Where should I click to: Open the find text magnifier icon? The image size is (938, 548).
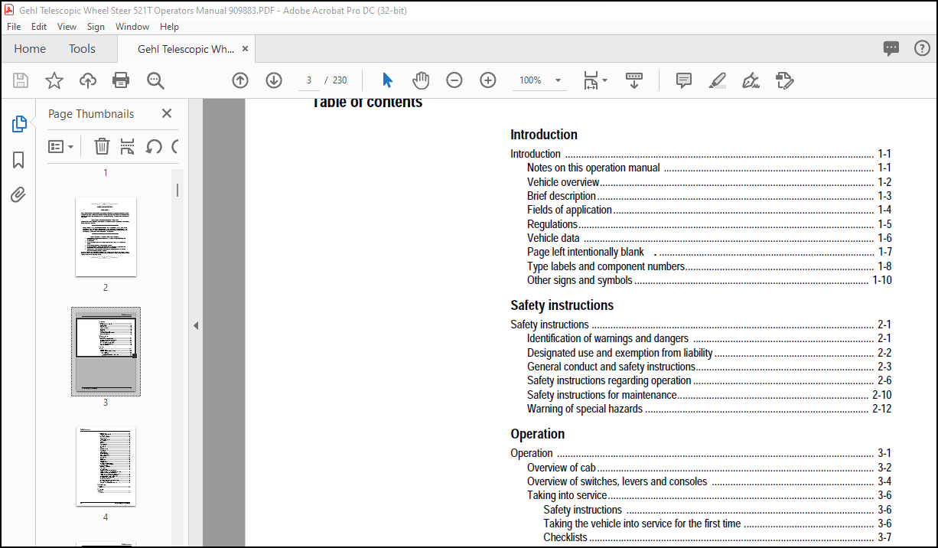[155, 80]
